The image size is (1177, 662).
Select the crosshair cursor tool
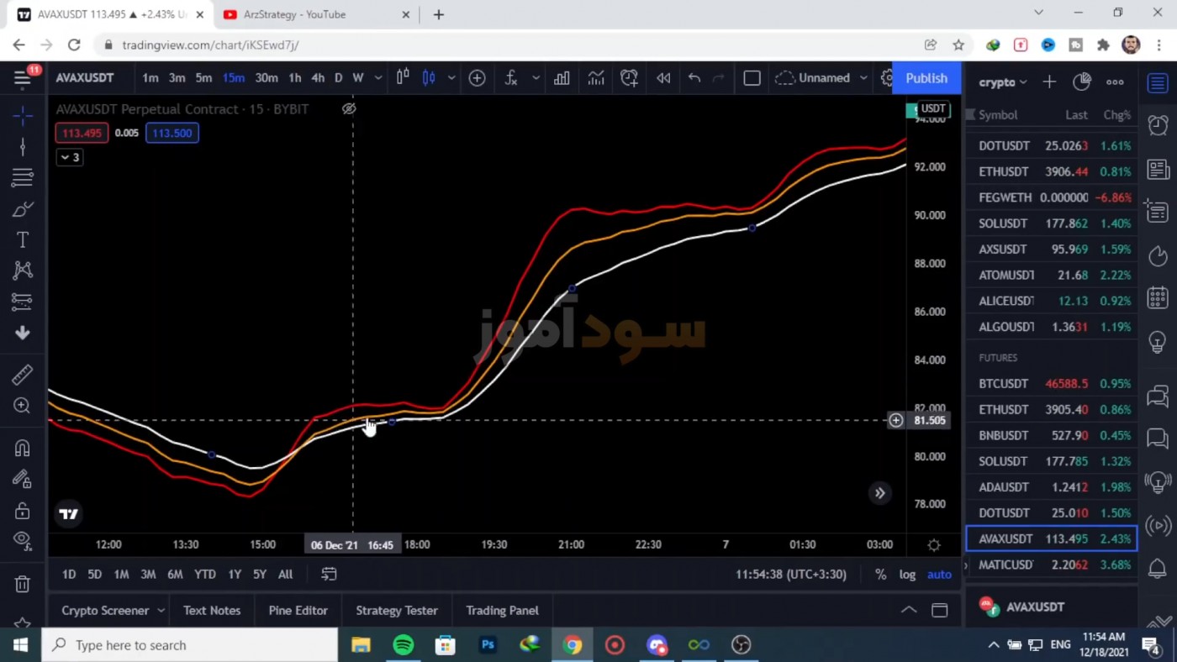coord(23,115)
